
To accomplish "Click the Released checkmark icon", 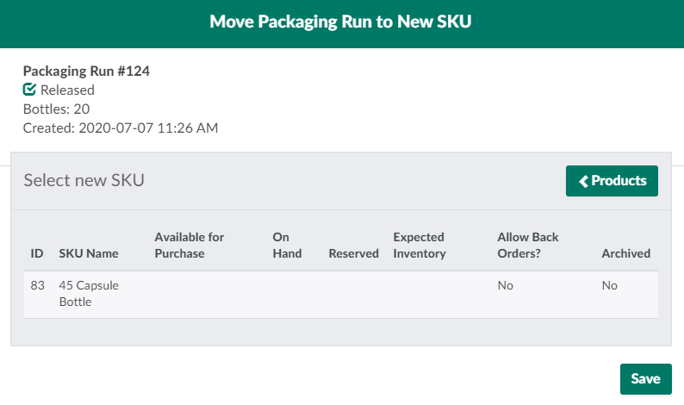I will tap(29, 90).
